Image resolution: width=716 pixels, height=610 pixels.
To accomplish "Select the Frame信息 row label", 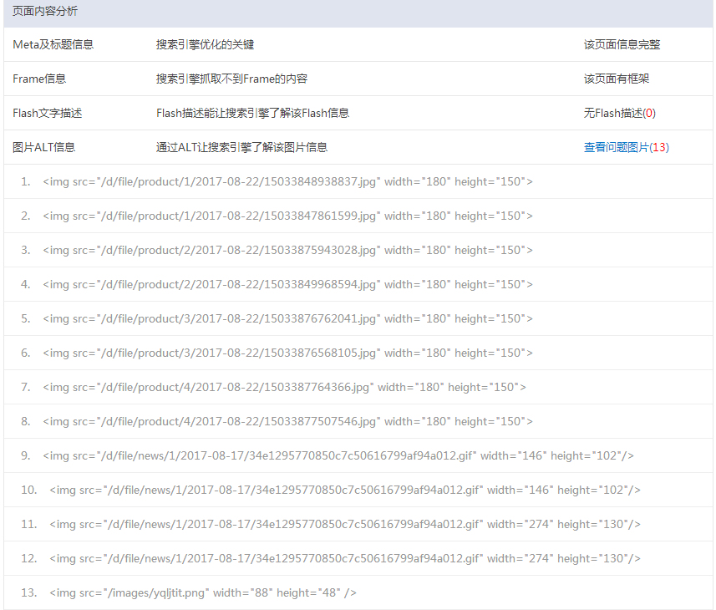I will (x=39, y=79).
